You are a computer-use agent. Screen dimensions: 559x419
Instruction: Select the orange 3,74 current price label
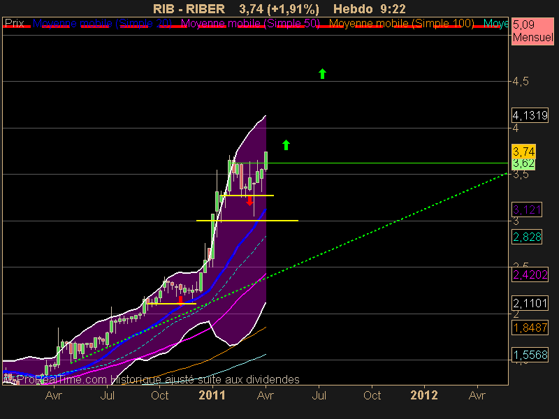click(523, 152)
